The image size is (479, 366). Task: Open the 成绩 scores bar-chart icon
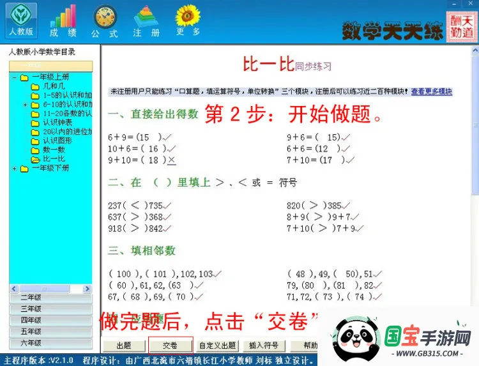63,21
